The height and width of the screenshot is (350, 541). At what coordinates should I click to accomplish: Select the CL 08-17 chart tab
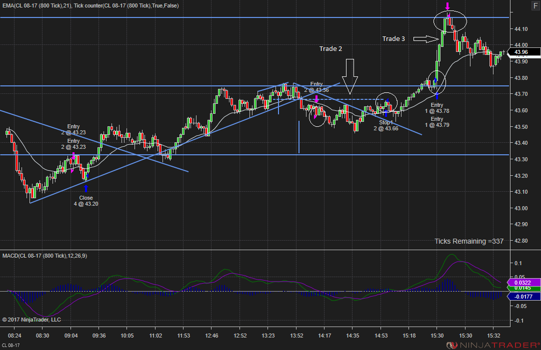coord(11,345)
